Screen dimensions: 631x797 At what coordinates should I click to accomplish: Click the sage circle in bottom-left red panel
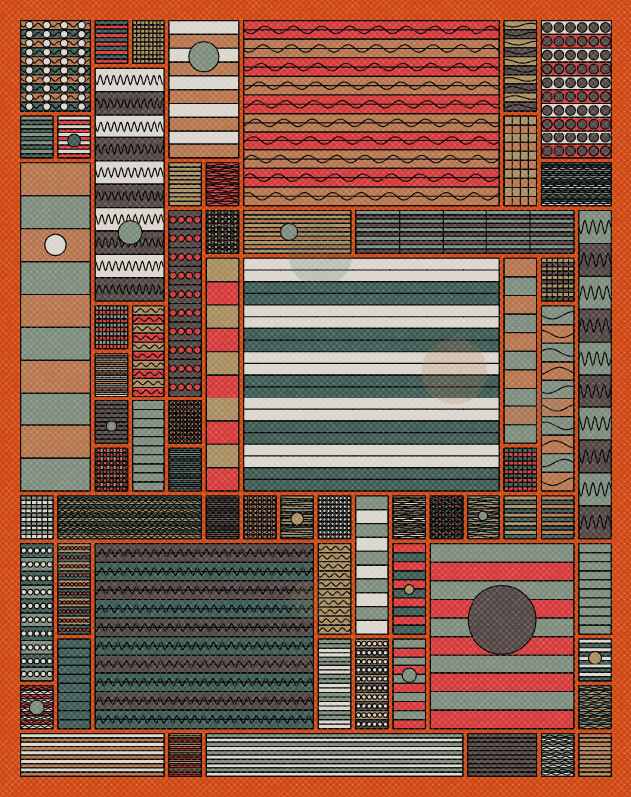(37, 707)
